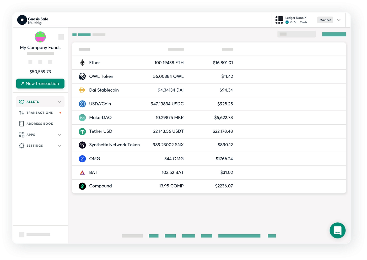The height and width of the screenshot is (260, 367).
Task: Click the total balance $50,559.73
Action: tap(40, 72)
